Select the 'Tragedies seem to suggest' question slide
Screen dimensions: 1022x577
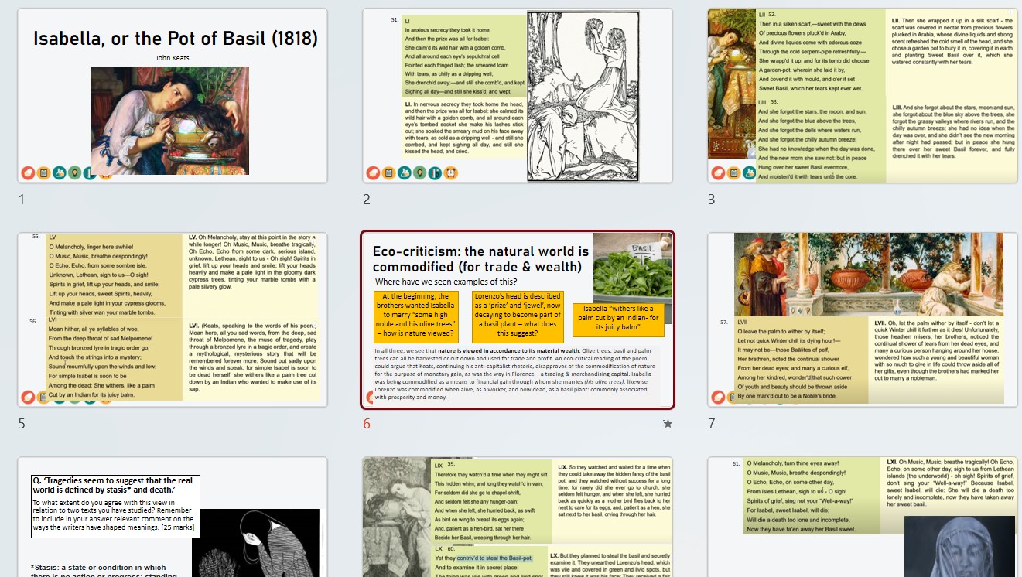(173, 517)
